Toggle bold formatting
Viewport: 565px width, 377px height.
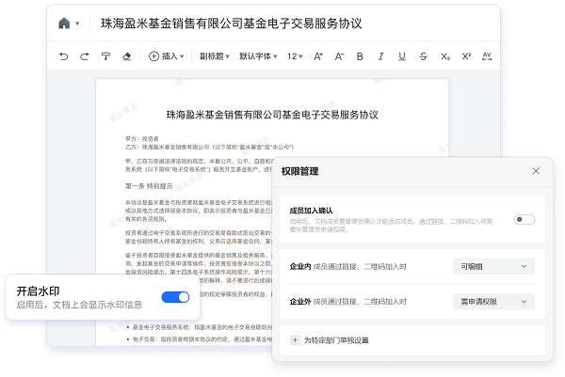pyautogui.click(x=360, y=56)
